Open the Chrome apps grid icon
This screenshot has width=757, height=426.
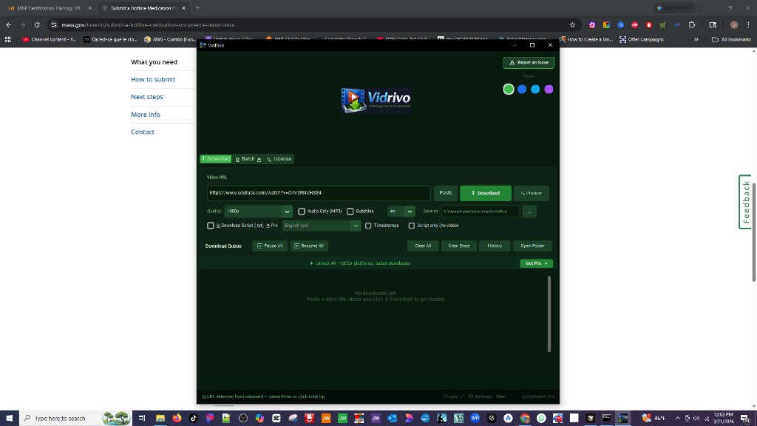point(7,40)
